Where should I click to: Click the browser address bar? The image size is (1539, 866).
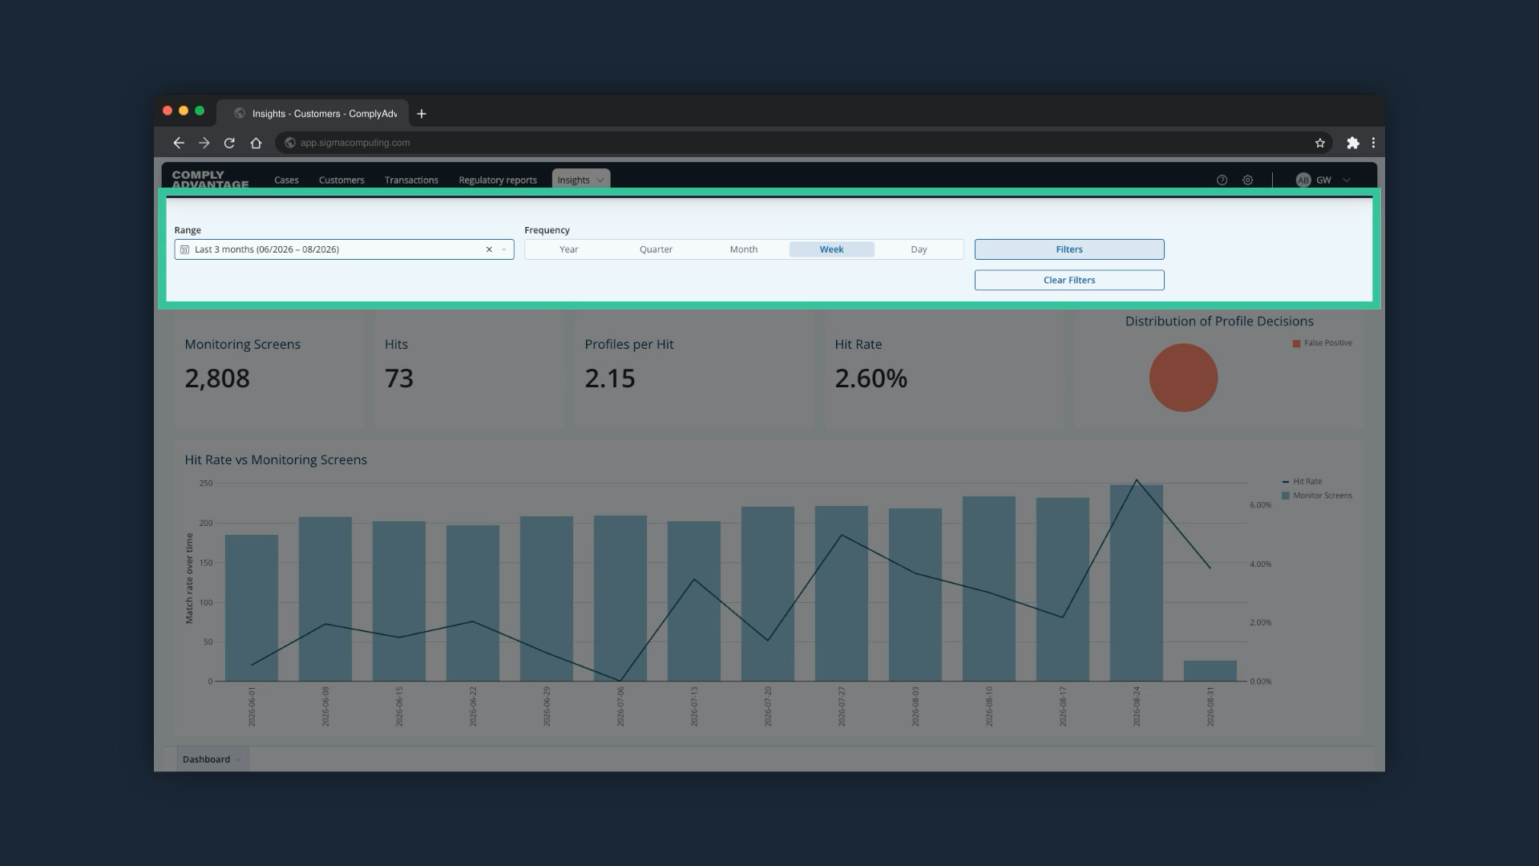pyautogui.click(x=804, y=143)
